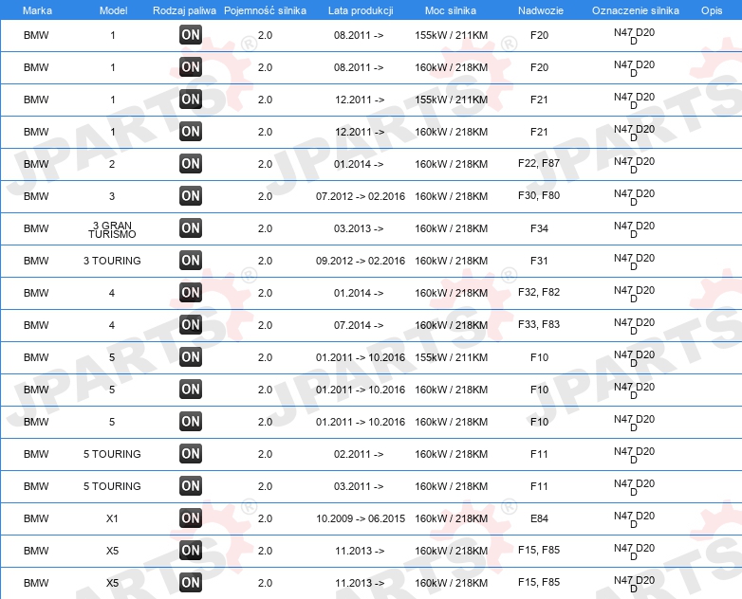The width and height of the screenshot is (742, 599).
Task: Select the ON diesel icon in the F22, F87 row
Action: (x=191, y=164)
